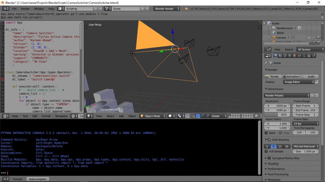325x182 pixels.
Task: Add a new screen layout
Action: [96, 9]
